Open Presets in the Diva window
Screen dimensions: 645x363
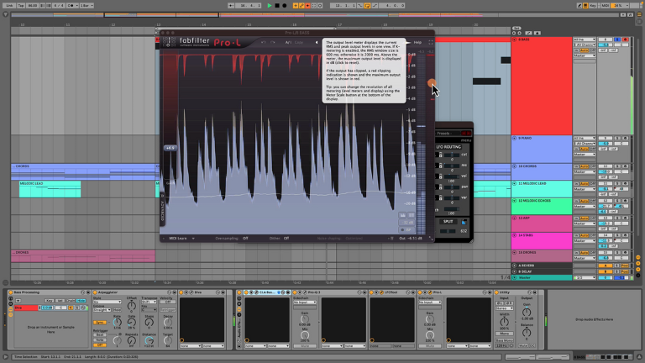point(443,134)
